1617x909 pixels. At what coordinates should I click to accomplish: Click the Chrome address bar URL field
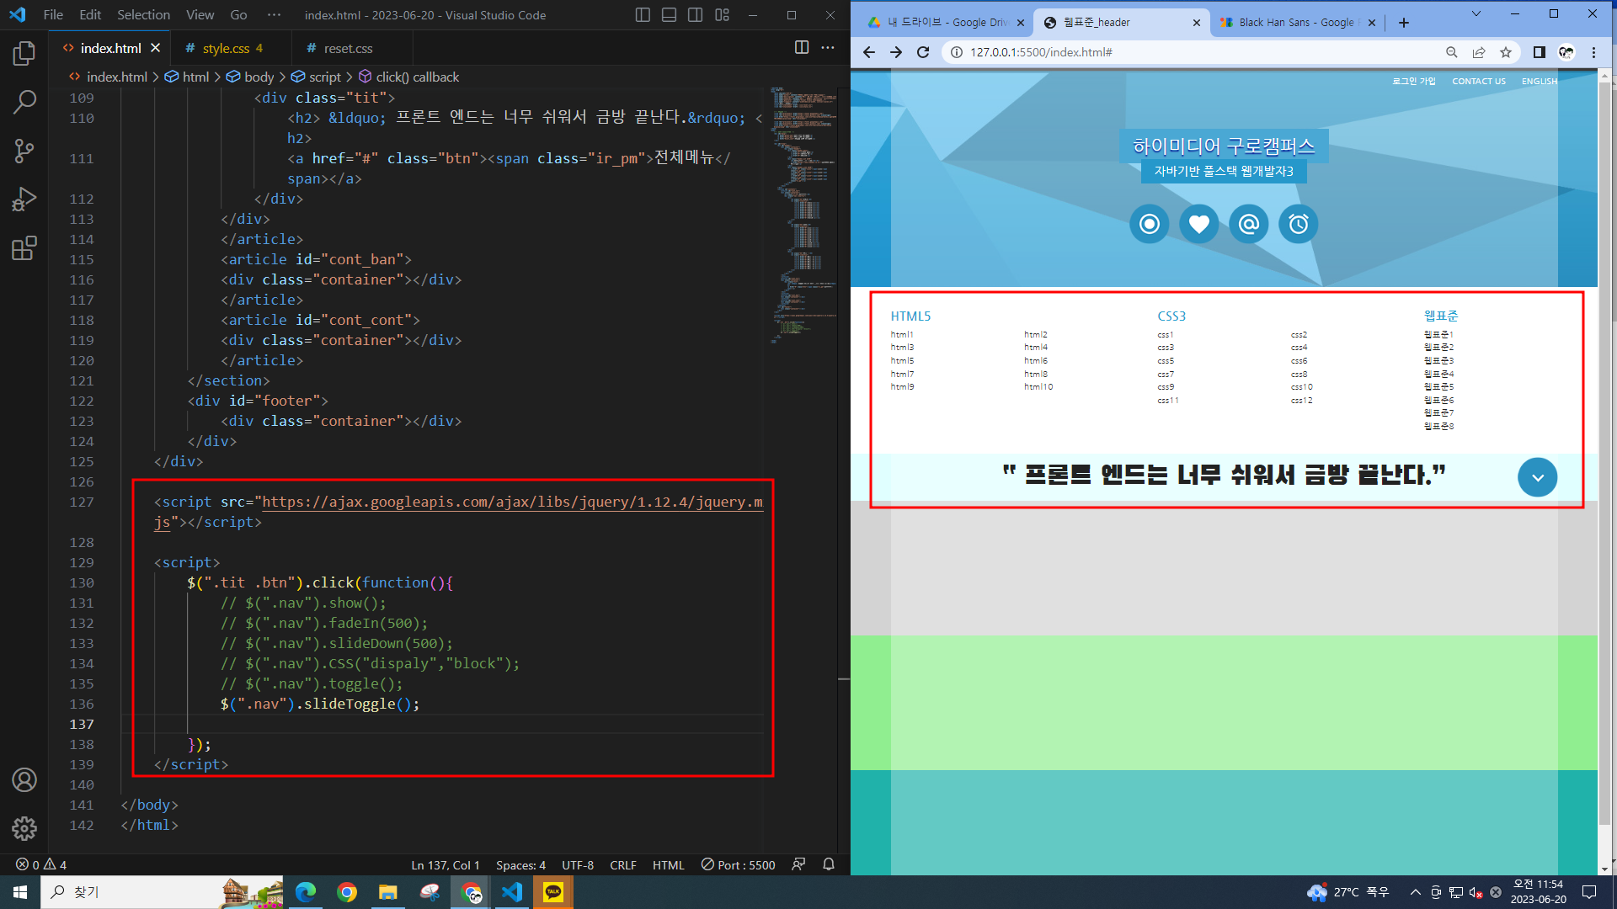1179,52
